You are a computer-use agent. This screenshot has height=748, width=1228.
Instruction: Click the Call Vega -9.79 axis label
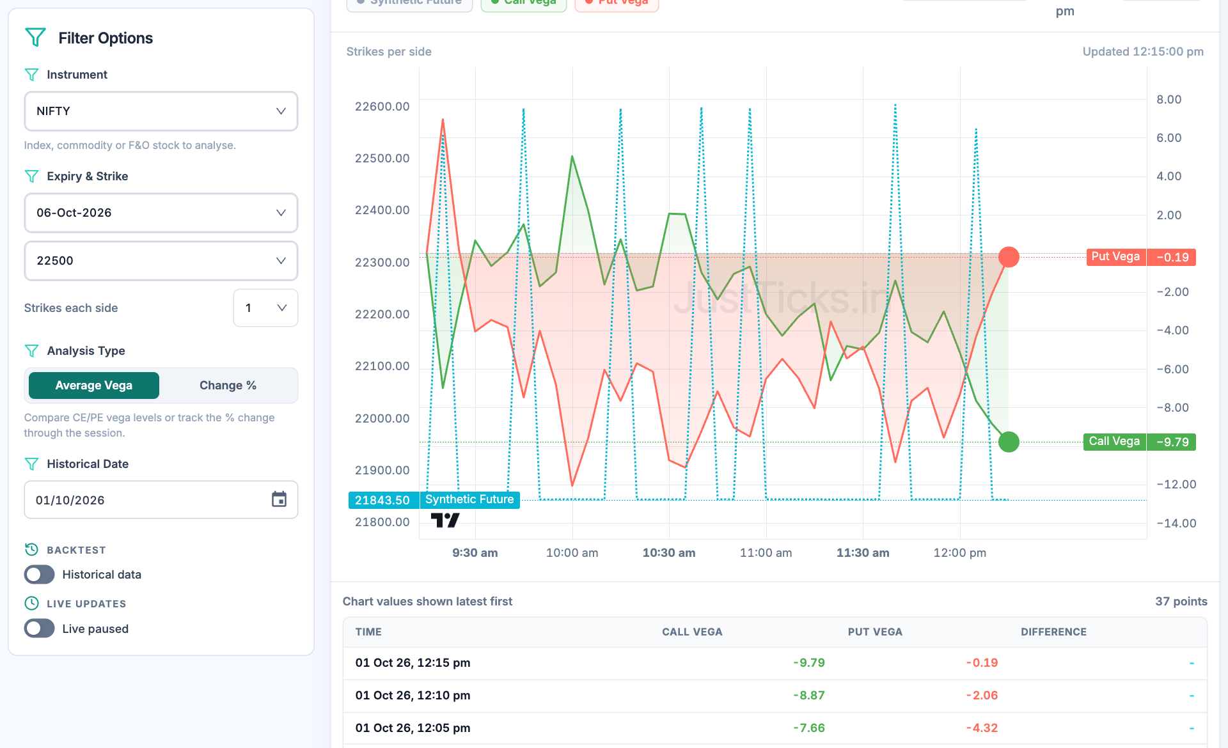(1140, 442)
